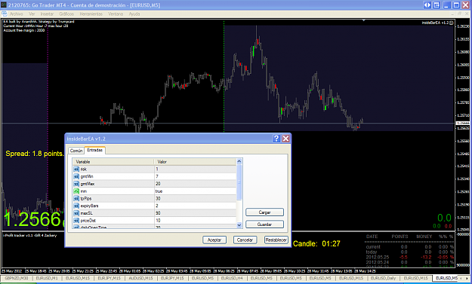Select the priceDist value cell showing 10
Screen dimensions: 472x284
[195, 221]
